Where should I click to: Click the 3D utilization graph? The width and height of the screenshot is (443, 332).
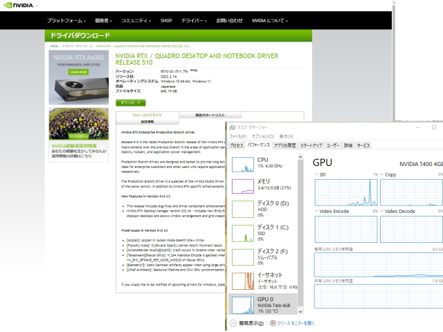[x=346, y=192]
